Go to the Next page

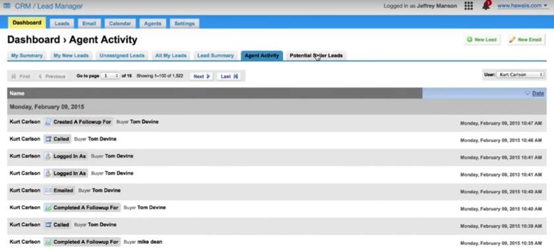click(201, 76)
